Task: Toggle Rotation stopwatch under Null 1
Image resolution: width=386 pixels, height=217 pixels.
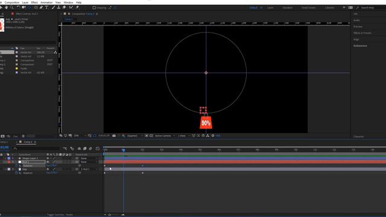Action: point(16,166)
